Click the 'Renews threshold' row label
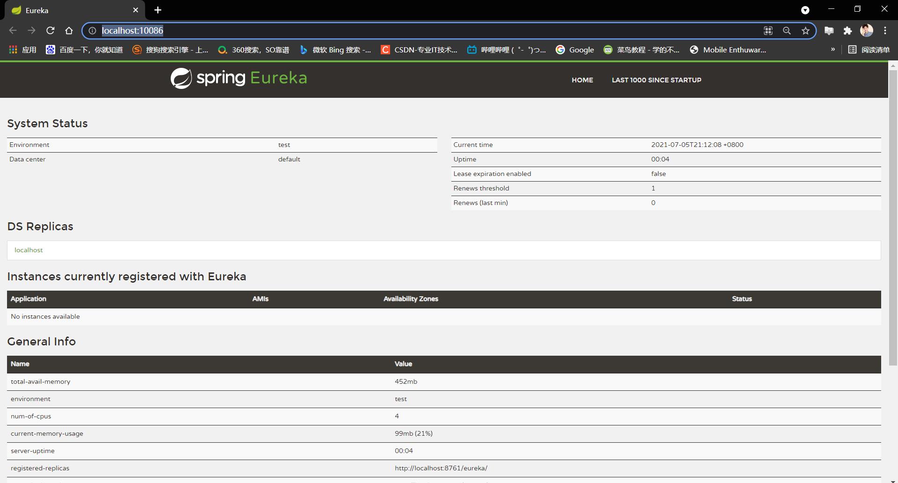898x483 pixels. coord(481,188)
